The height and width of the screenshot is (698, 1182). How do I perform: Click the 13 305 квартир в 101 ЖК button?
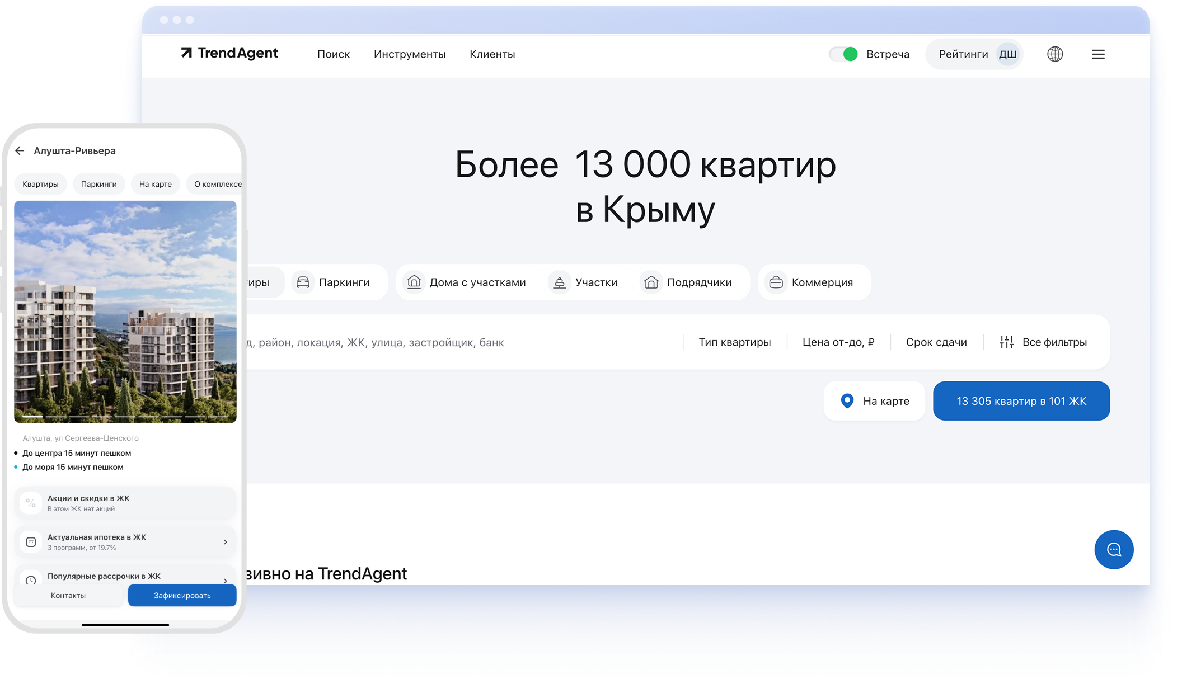pyautogui.click(x=1021, y=401)
